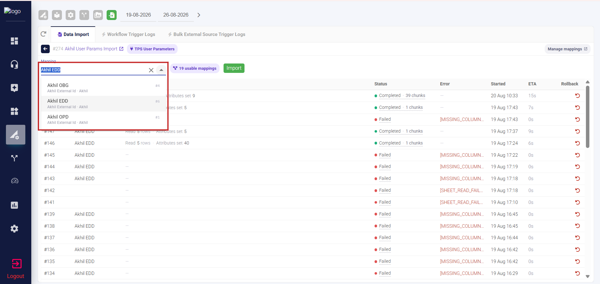
Task: Open the dashboard grid icon in sidebar
Action: pyautogui.click(x=14, y=41)
